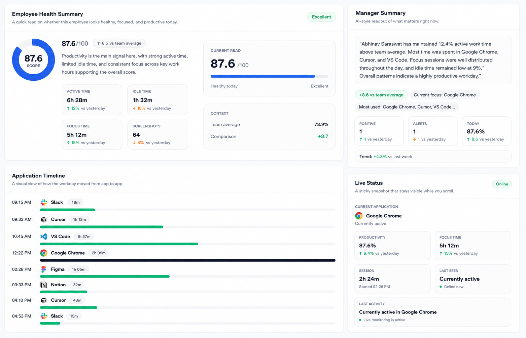Click the 1h 37m VS Code duration badge
Image resolution: width=526 pixels, height=338 pixels.
(x=84, y=237)
